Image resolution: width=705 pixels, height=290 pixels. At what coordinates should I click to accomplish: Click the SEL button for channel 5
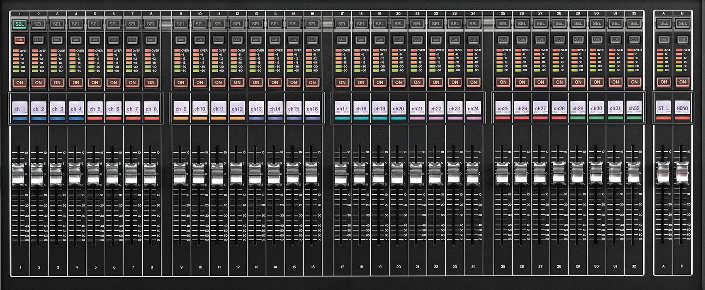(x=95, y=24)
